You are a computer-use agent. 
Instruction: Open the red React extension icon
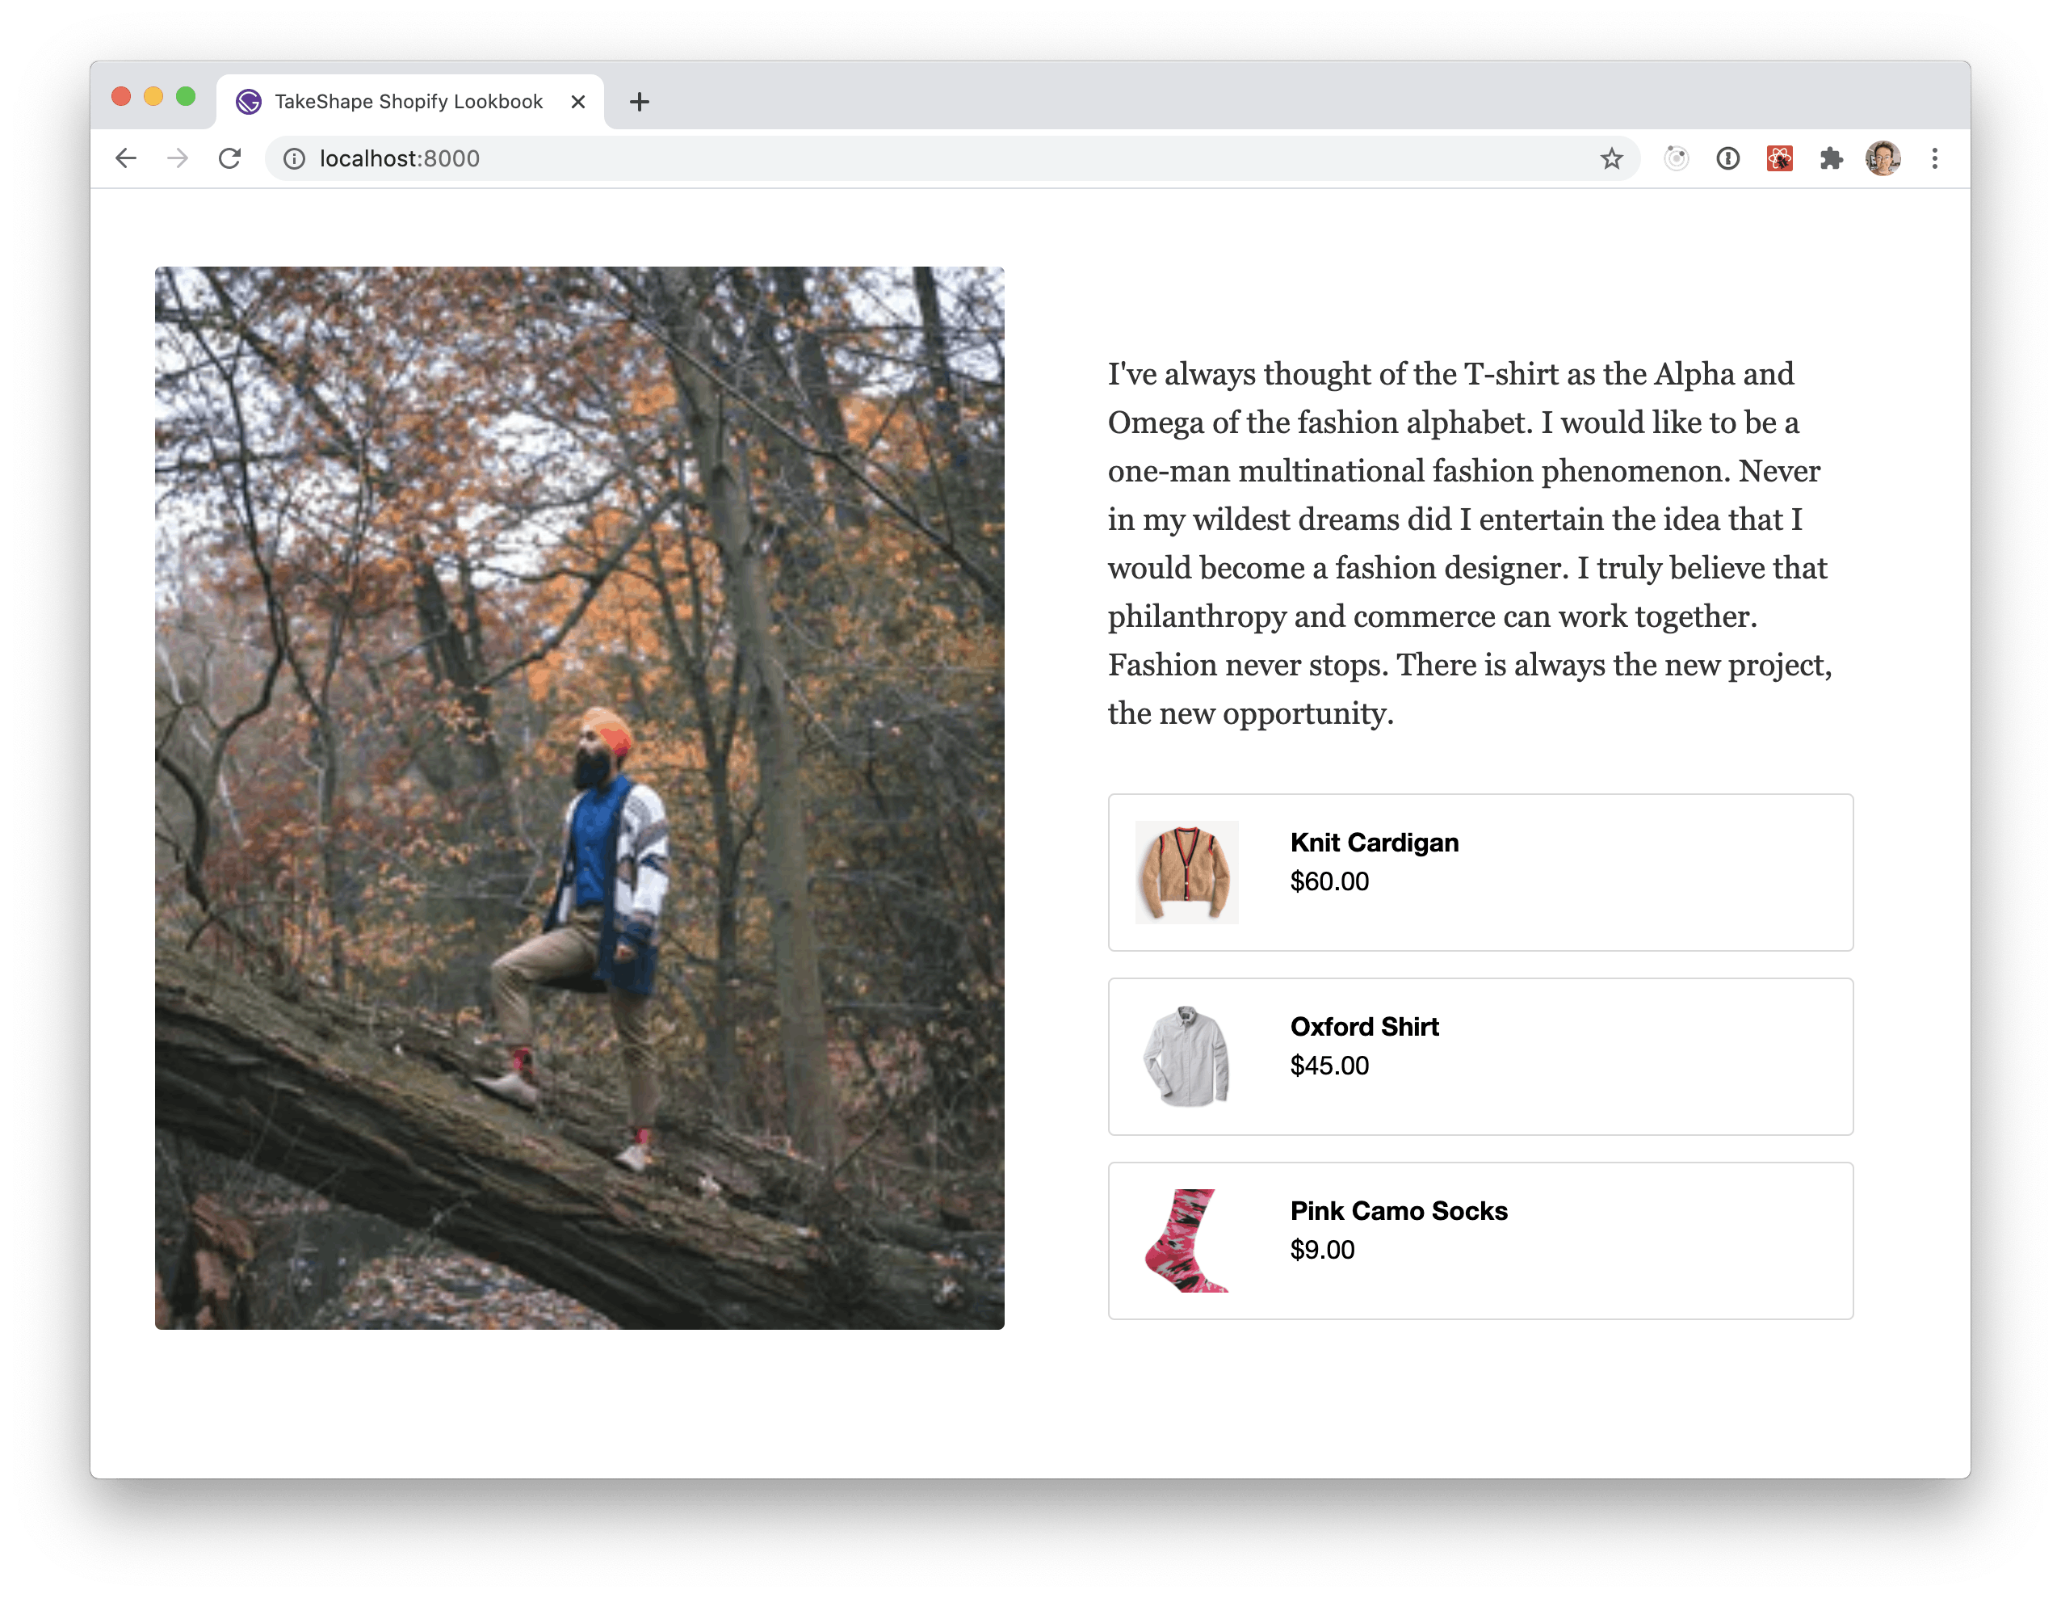coord(1779,158)
